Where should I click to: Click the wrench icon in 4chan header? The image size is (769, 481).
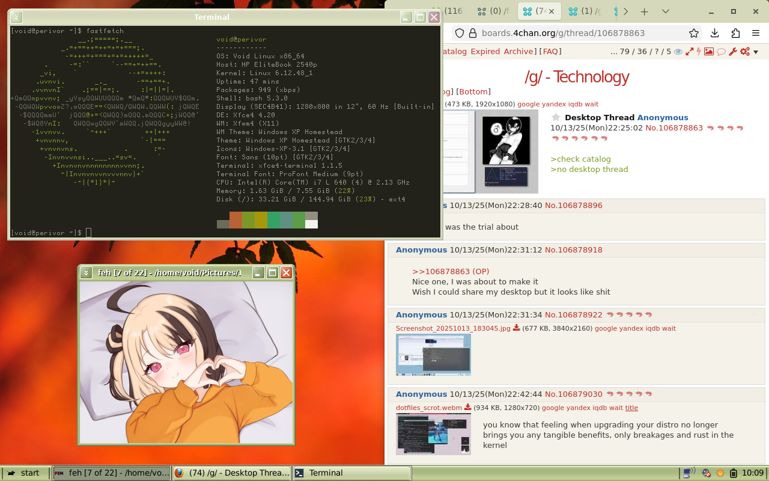(733, 52)
